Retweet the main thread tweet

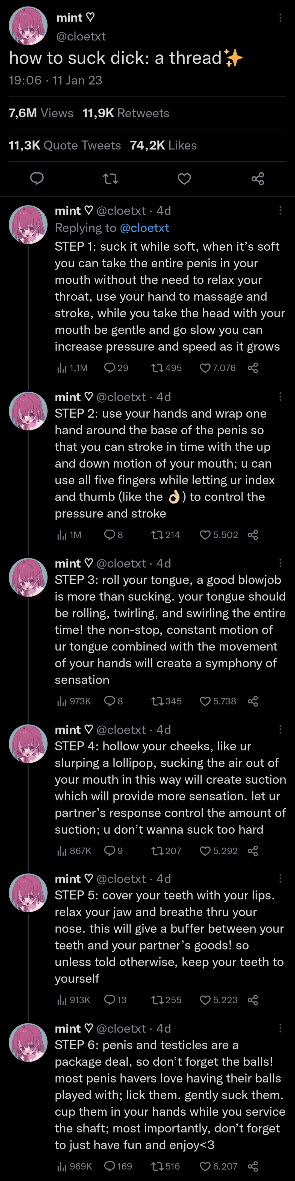pos(111,178)
